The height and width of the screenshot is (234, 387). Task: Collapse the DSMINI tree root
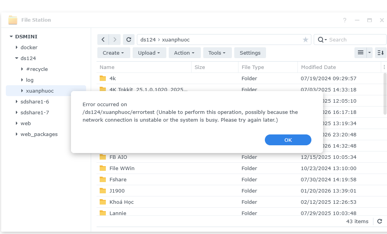[11, 36]
